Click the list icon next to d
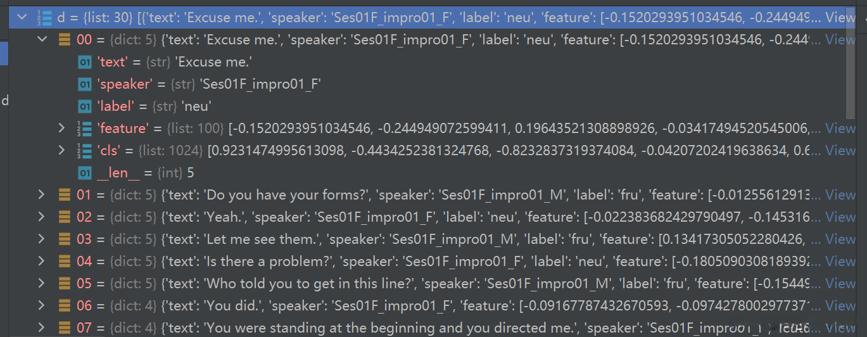This screenshot has width=867, height=337. (44, 18)
